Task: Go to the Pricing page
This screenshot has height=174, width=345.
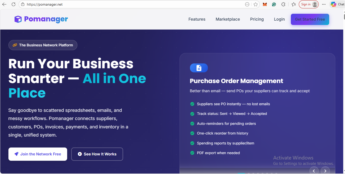Action: [257, 19]
